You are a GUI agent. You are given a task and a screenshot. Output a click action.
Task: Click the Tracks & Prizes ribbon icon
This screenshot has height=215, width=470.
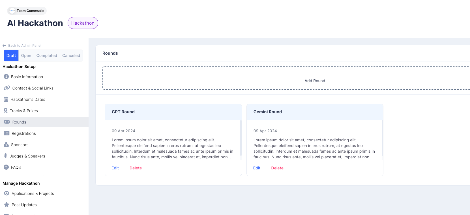tap(6, 111)
